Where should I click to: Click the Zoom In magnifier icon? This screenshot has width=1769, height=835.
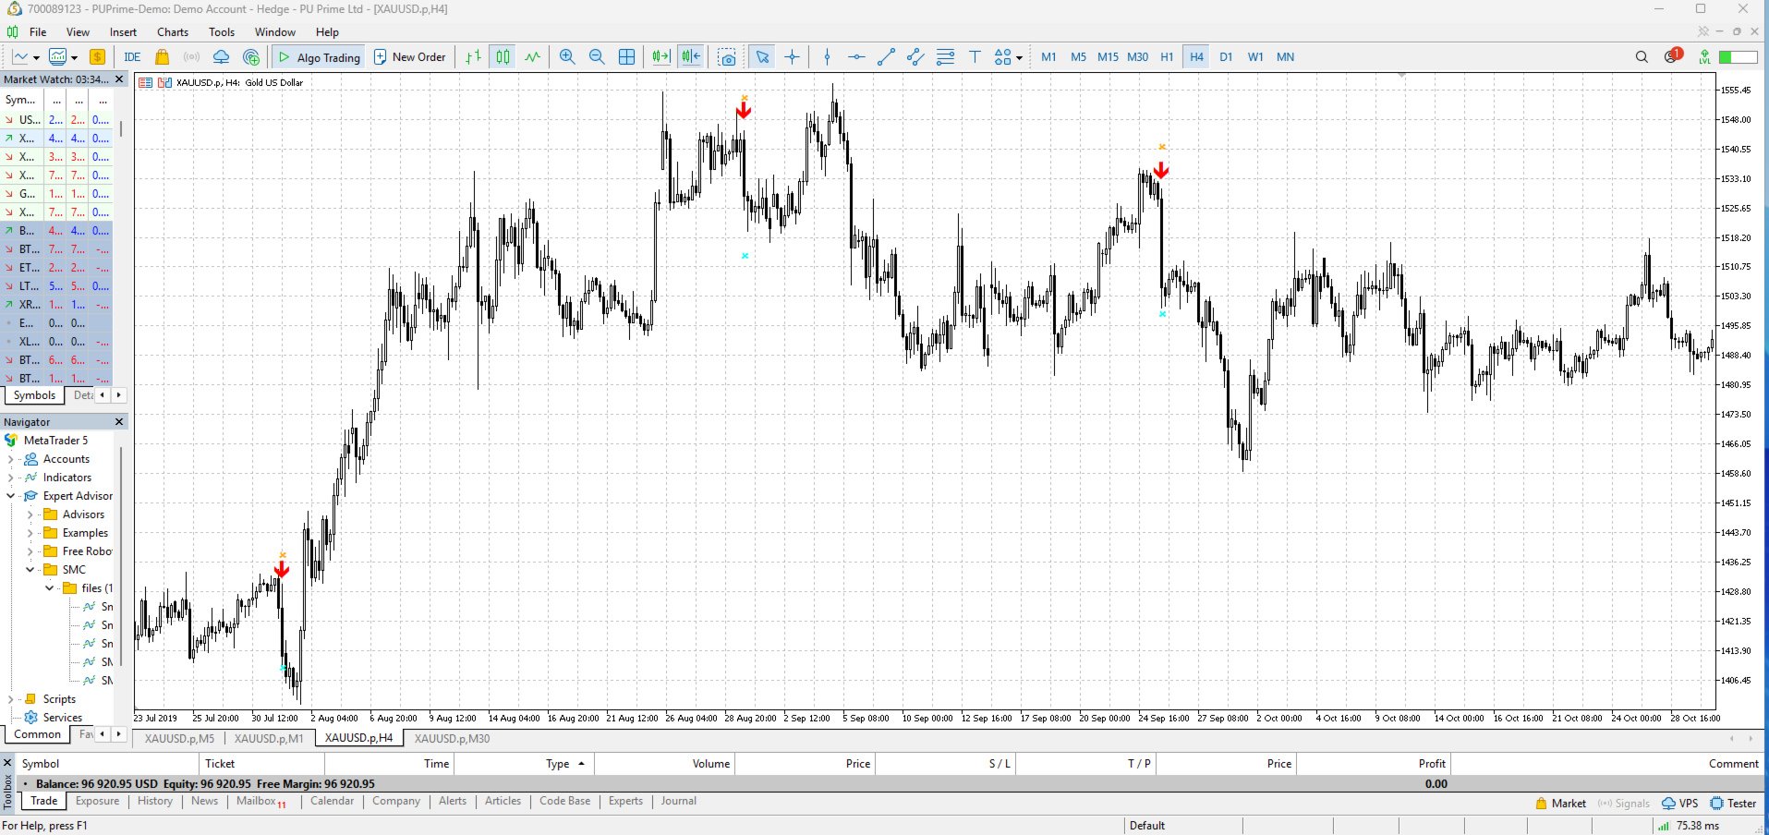pyautogui.click(x=567, y=57)
